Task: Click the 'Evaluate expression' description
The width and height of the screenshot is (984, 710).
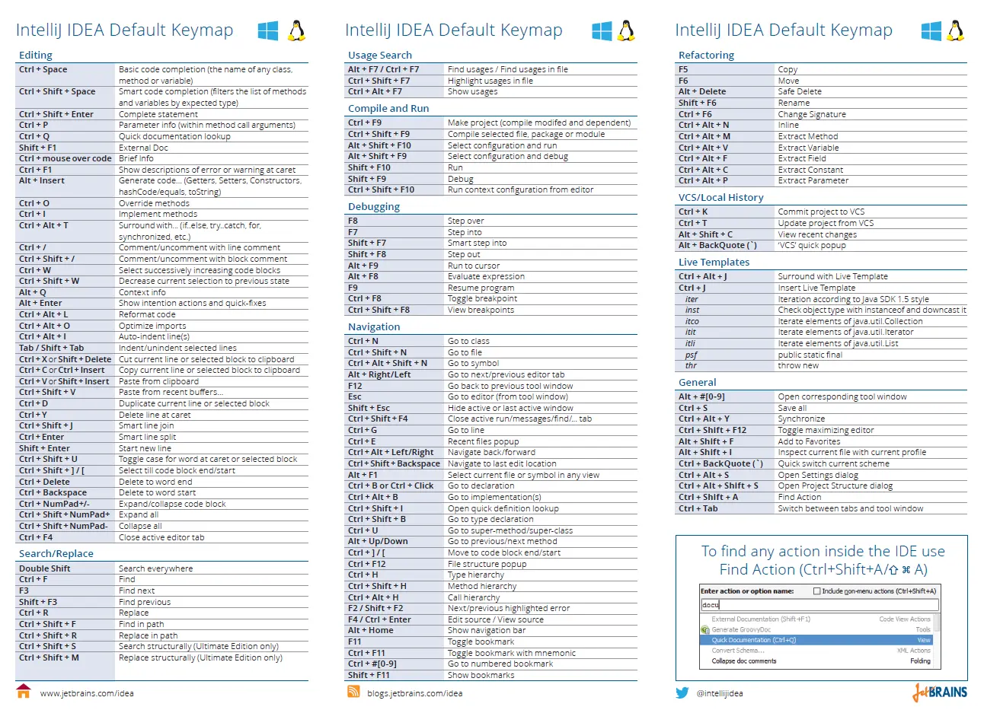Action: click(x=486, y=277)
